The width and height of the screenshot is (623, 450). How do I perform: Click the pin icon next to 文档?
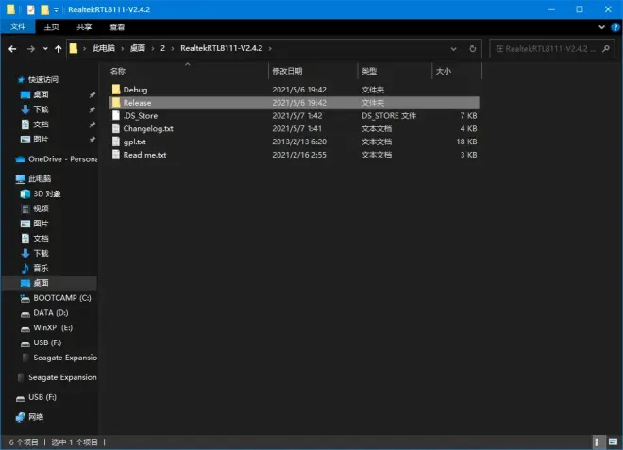tap(93, 125)
